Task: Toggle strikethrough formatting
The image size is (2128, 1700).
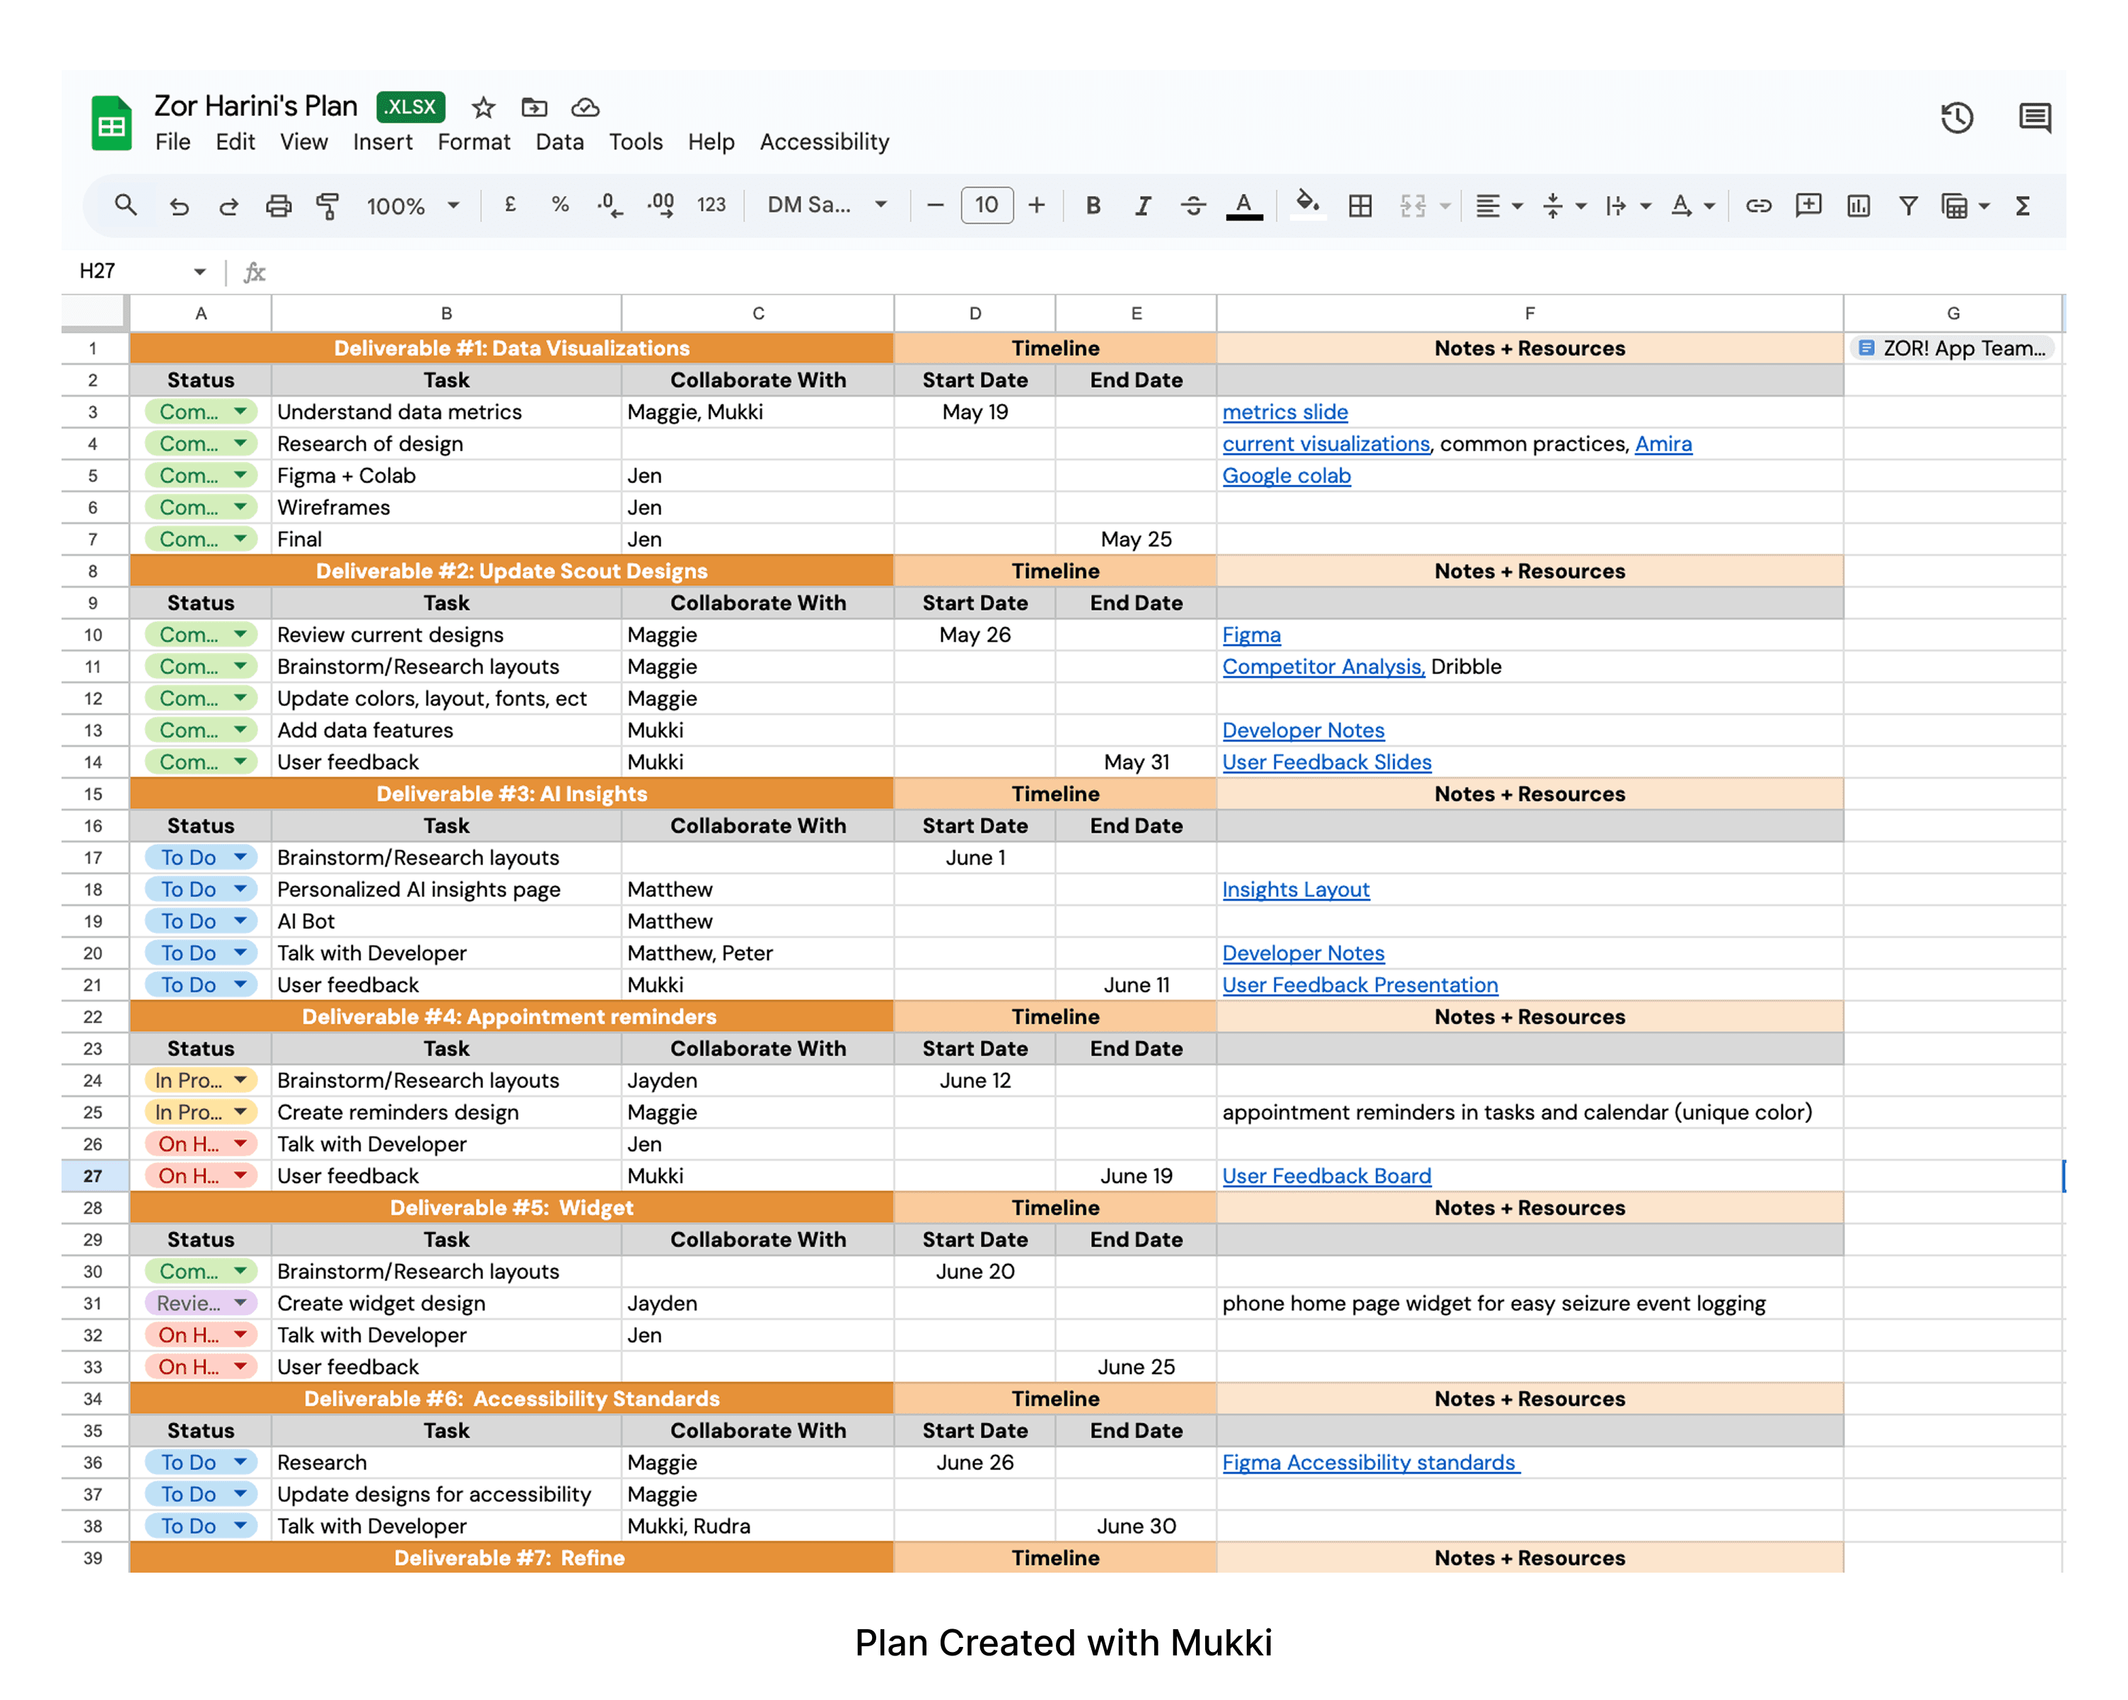Action: point(1192,205)
